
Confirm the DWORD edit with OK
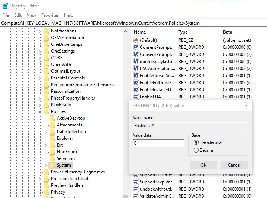203,165
